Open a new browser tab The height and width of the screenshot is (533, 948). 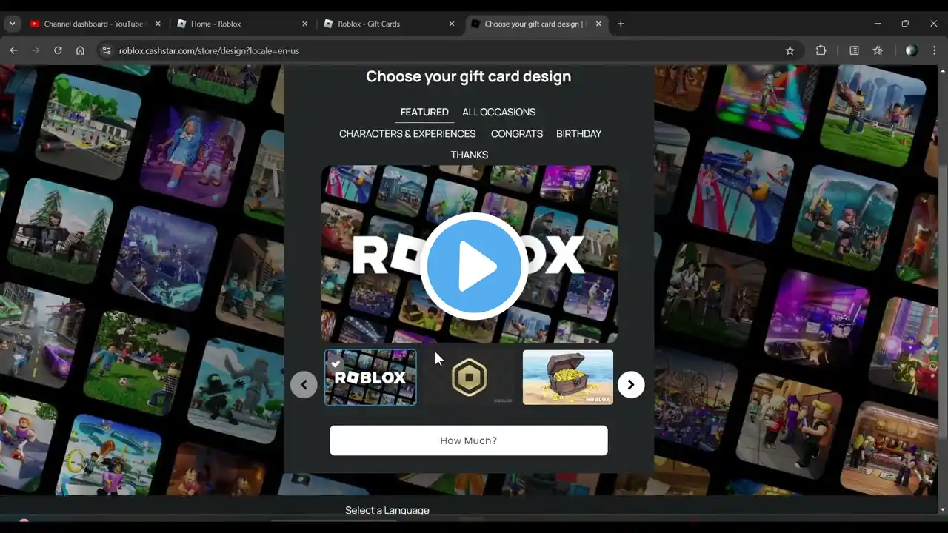point(621,24)
